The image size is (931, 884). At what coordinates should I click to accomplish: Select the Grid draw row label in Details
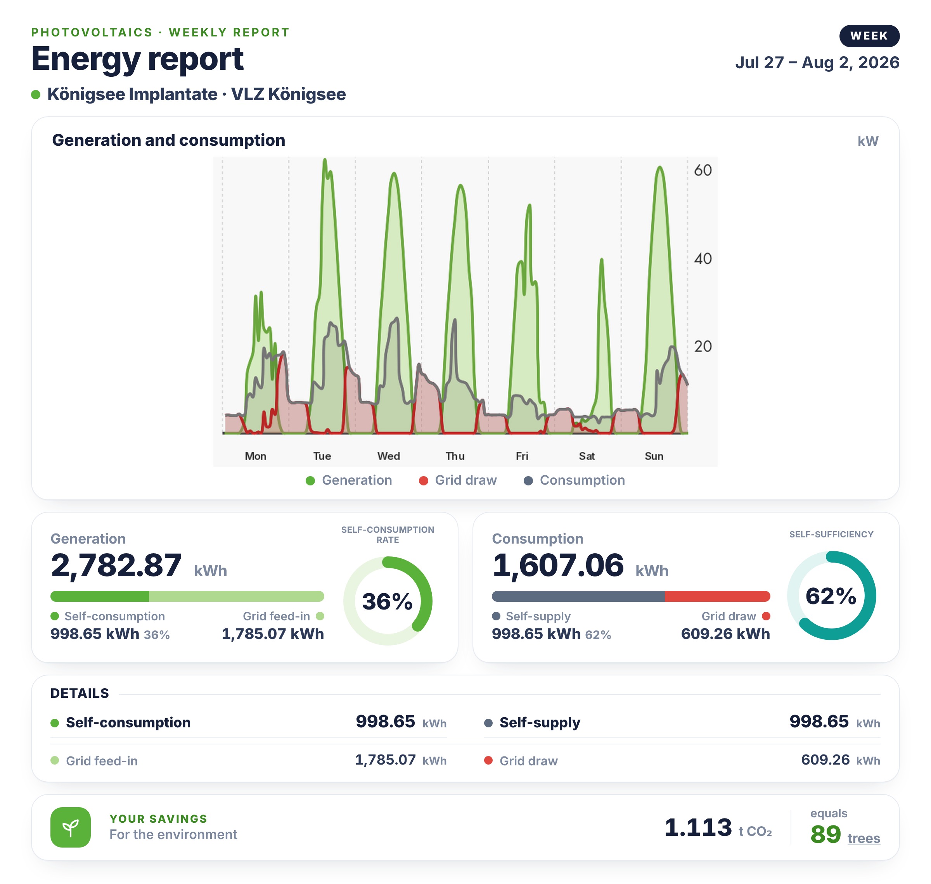528,761
